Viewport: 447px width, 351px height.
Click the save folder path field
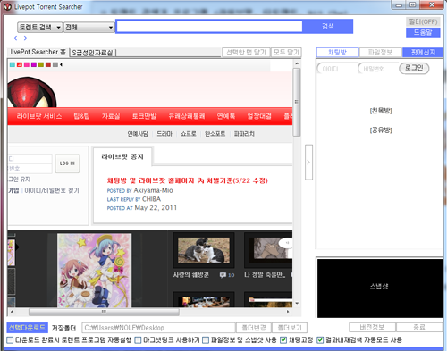click(158, 328)
